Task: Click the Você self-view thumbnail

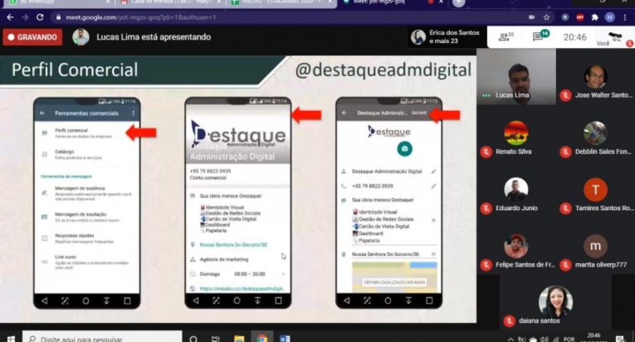Action: pyautogui.click(x=614, y=38)
